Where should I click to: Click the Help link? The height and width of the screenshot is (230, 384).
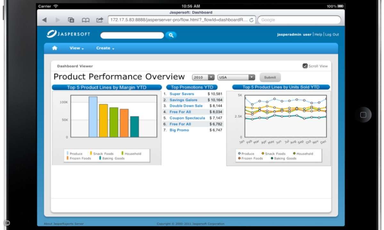318,34
